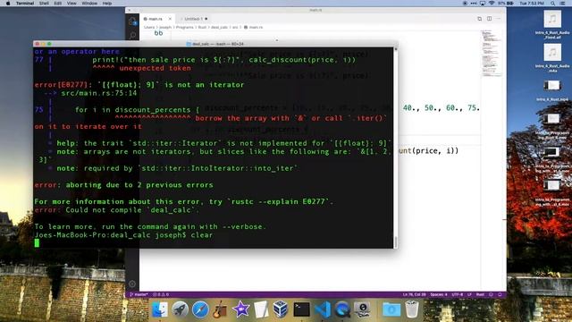Click the red close button of Terminal window
This screenshot has width=572, height=322.
[37, 44]
